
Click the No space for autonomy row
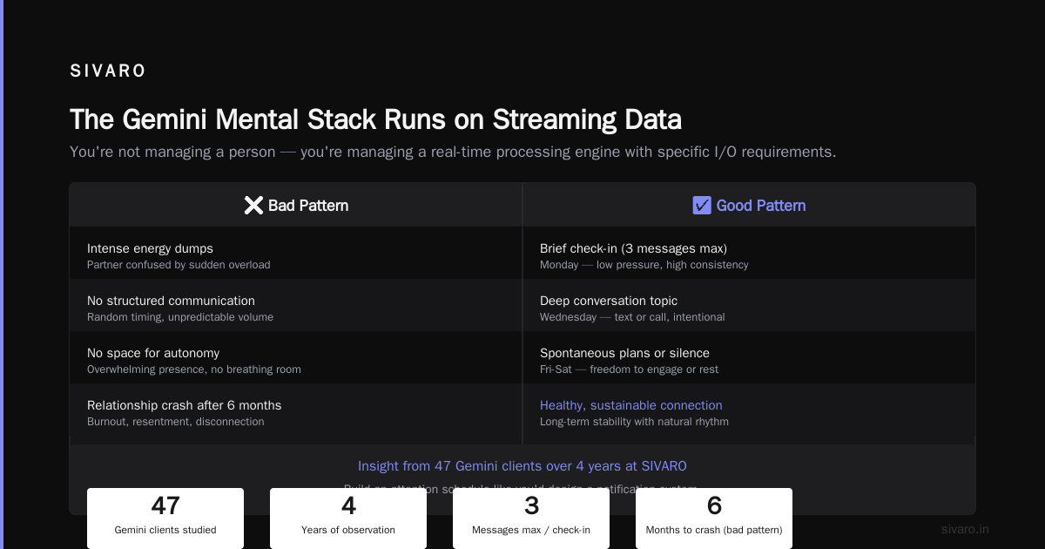click(296, 357)
